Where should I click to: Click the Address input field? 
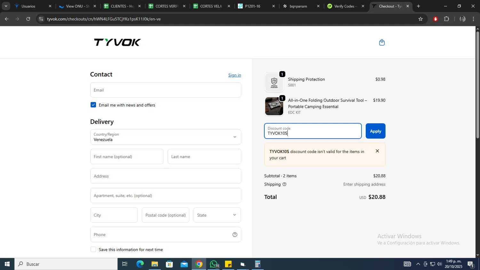(165, 176)
